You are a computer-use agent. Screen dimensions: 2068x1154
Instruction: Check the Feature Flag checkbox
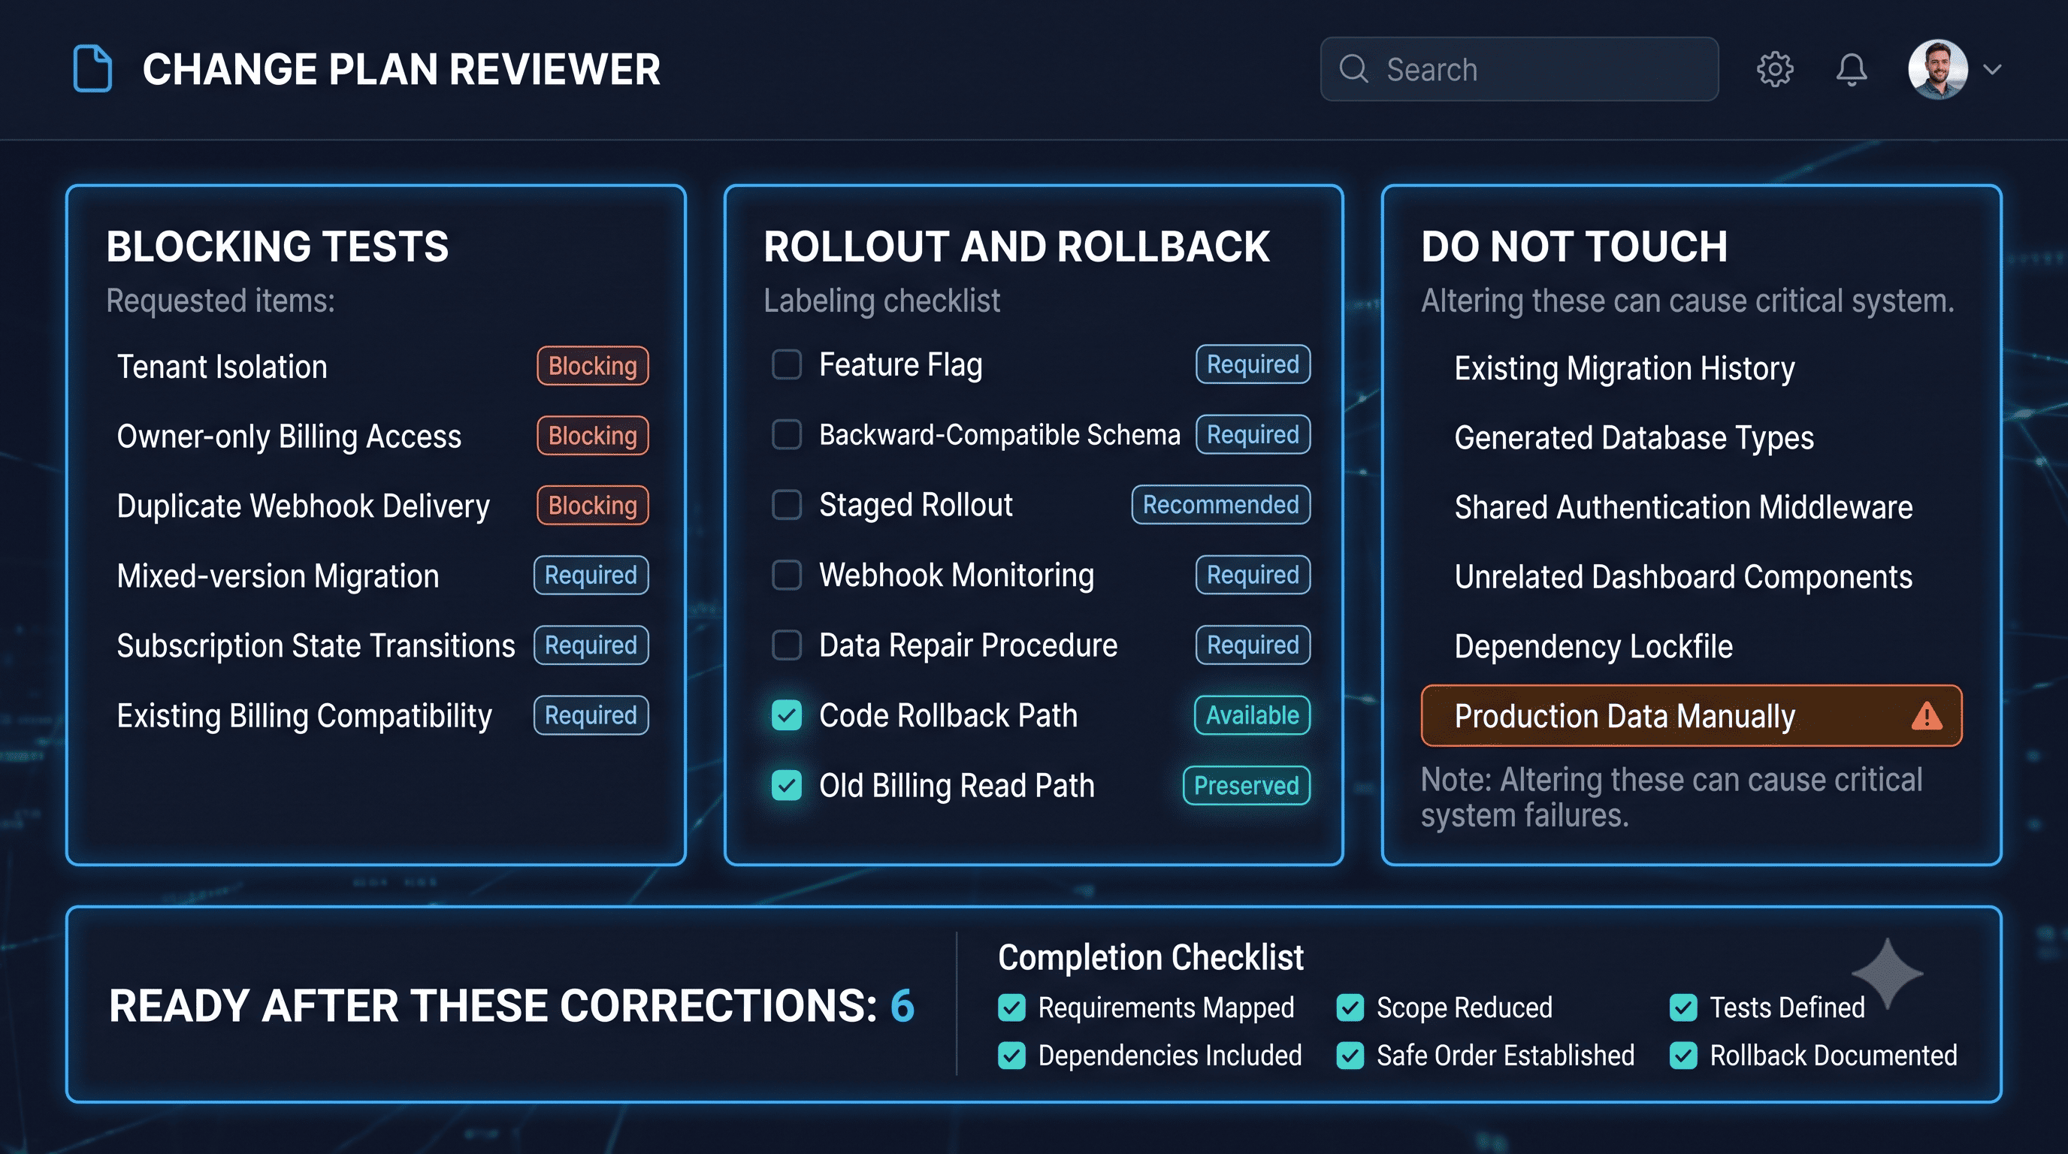point(787,364)
